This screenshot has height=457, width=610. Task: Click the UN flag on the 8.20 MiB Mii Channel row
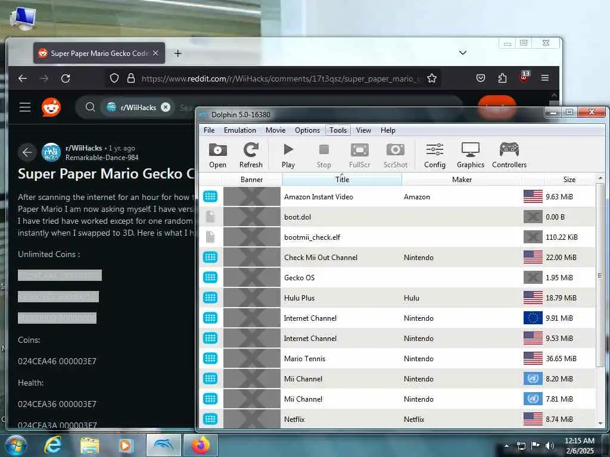click(533, 378)
